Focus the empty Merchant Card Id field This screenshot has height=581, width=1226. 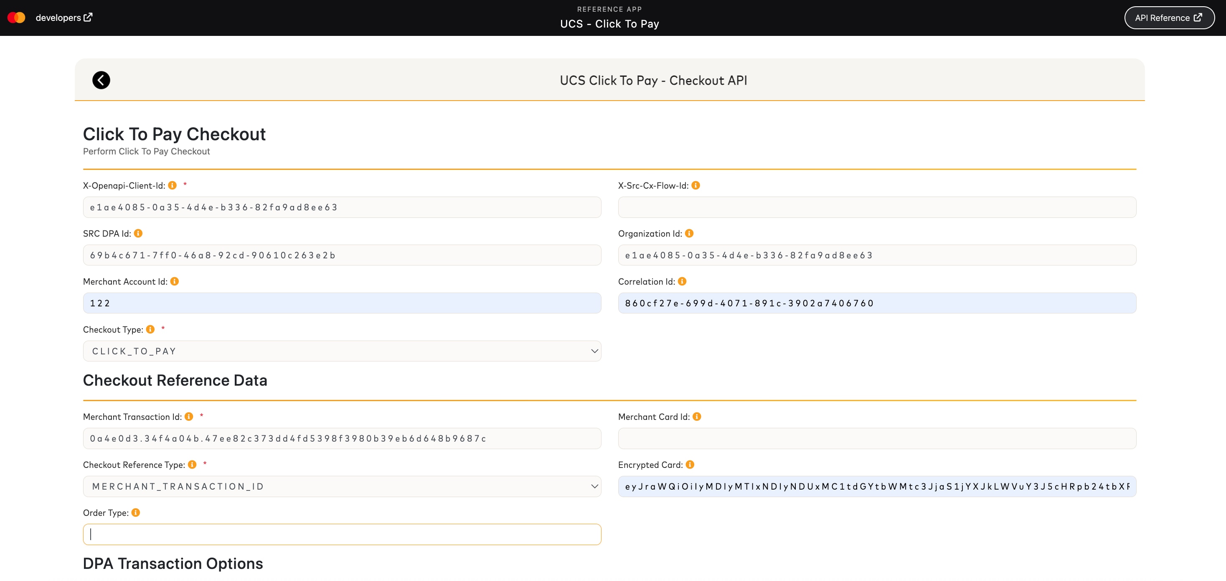point(877,438)
